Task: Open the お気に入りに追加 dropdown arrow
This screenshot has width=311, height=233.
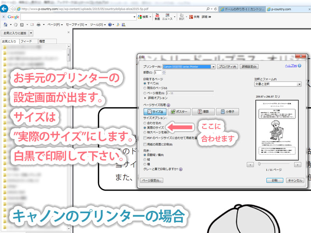Action: tap(31, 33)
